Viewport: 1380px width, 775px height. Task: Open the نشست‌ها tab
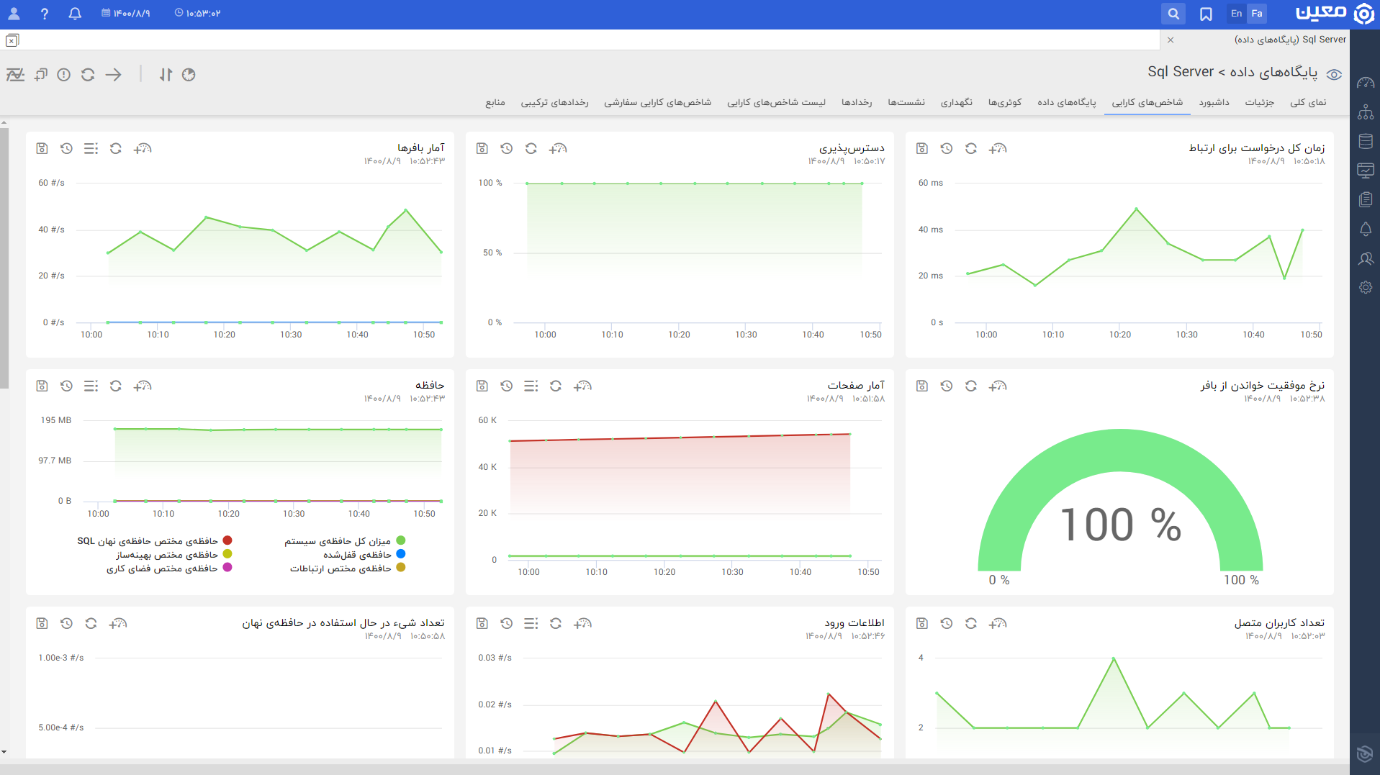(x=906, y=102)
